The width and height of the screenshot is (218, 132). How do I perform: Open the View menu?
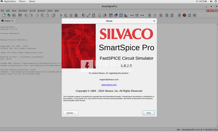tap(14, 11)
